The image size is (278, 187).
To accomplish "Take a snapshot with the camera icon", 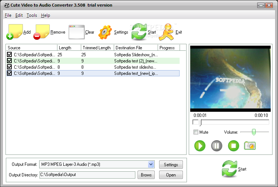I will click(250, 146).
